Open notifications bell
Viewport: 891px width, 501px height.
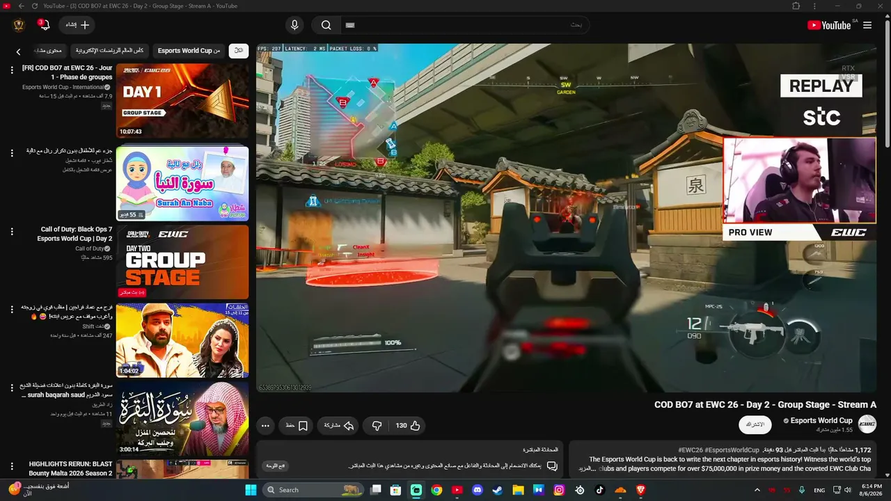point(44,25)
